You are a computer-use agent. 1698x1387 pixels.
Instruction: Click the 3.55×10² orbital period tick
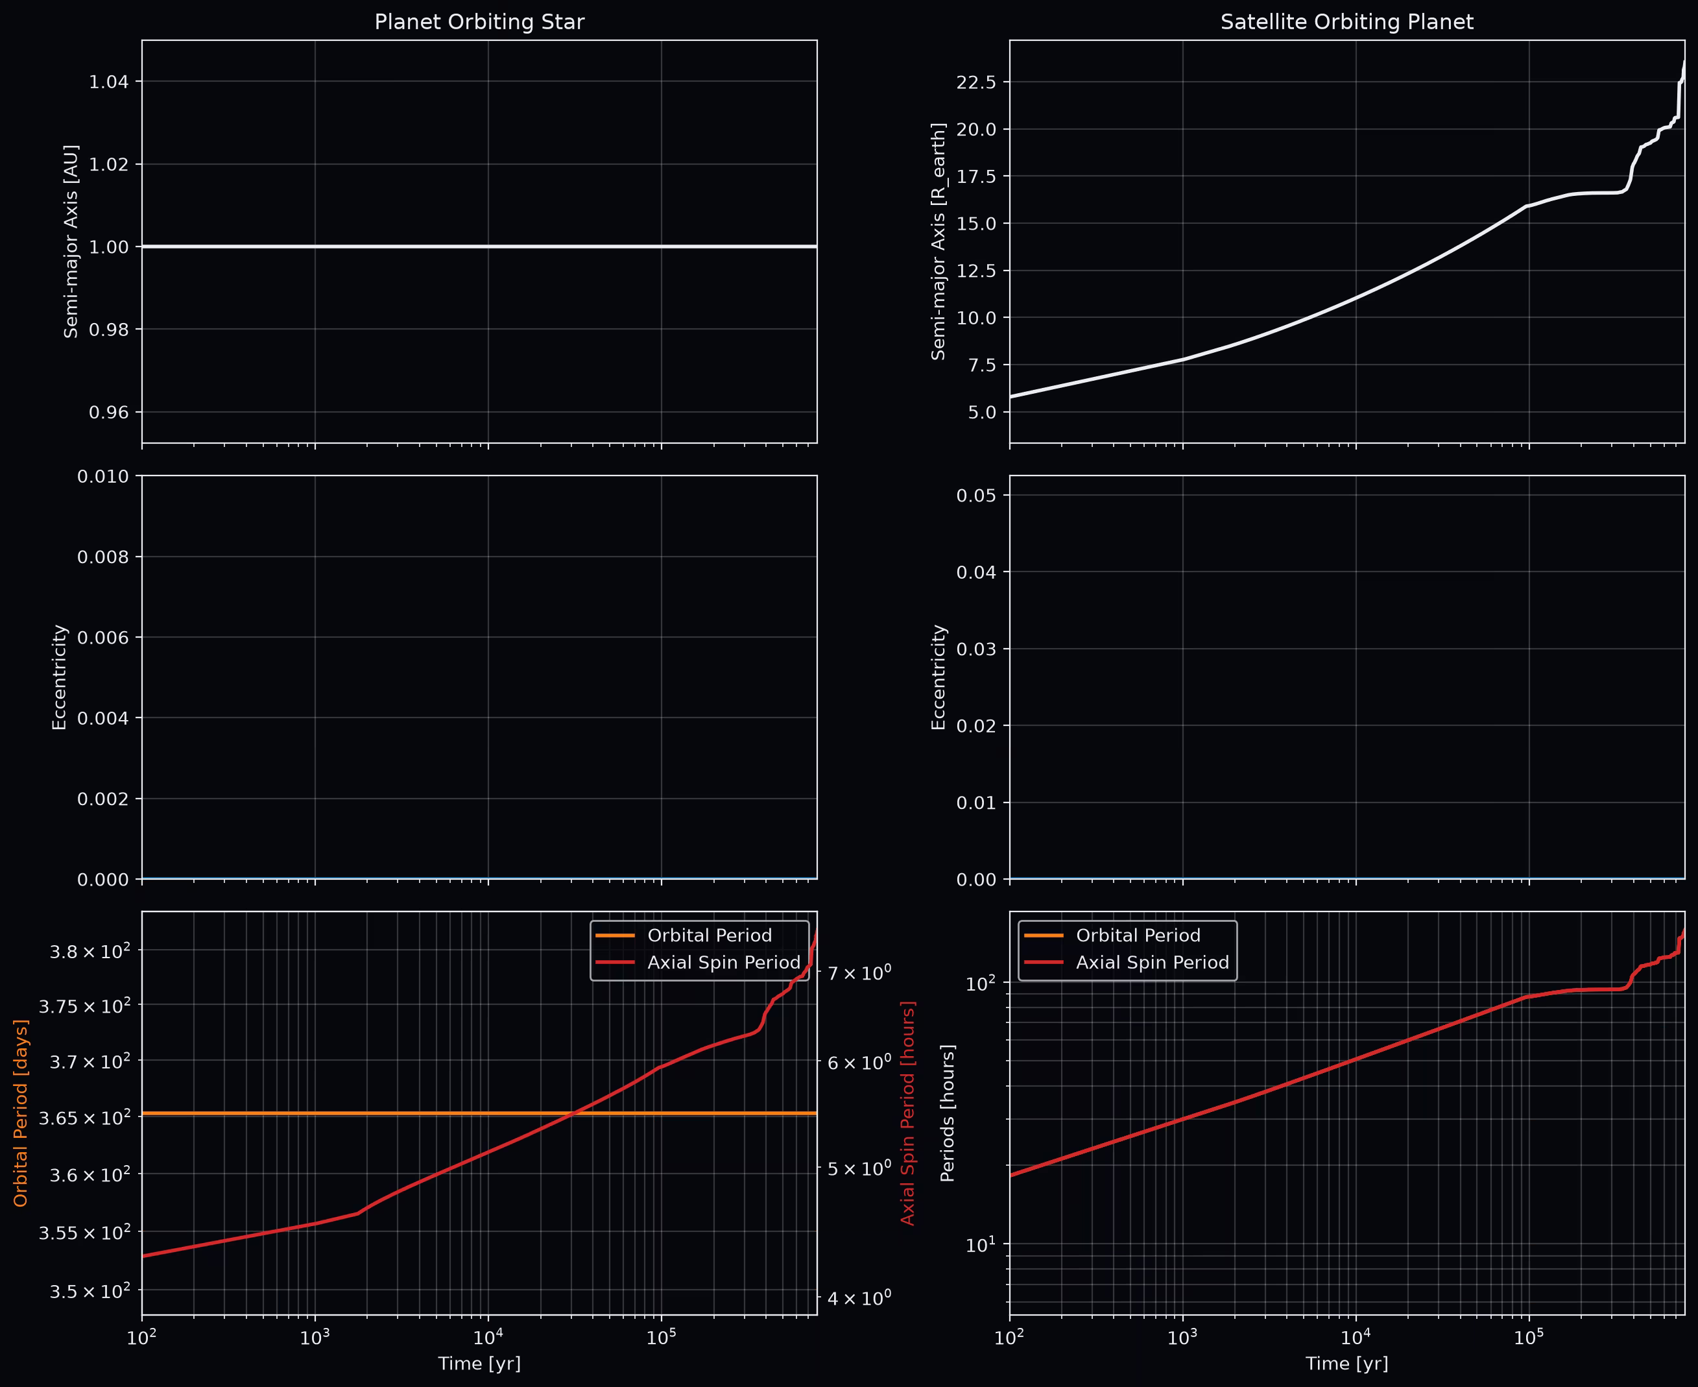(x=85, y=1232)
